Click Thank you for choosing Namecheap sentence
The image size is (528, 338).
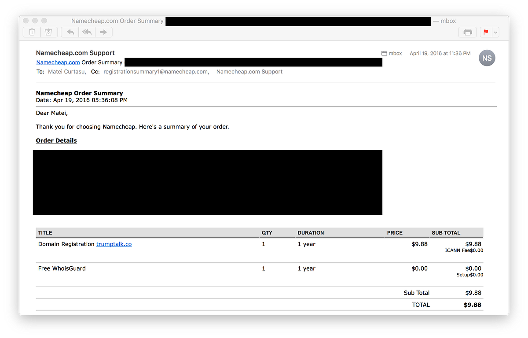coord(132,127)
